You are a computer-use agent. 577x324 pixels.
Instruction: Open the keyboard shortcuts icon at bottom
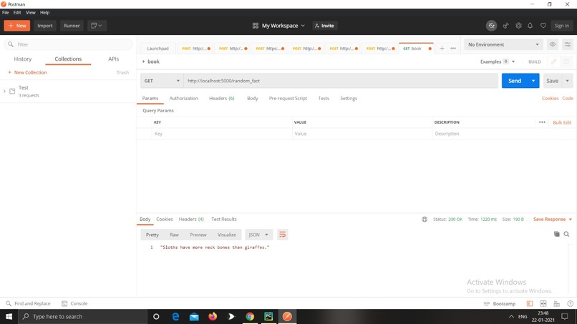tap(557, 304)
